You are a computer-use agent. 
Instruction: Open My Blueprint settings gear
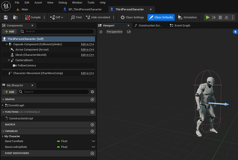pyautogui.click(x=92, y=92)
